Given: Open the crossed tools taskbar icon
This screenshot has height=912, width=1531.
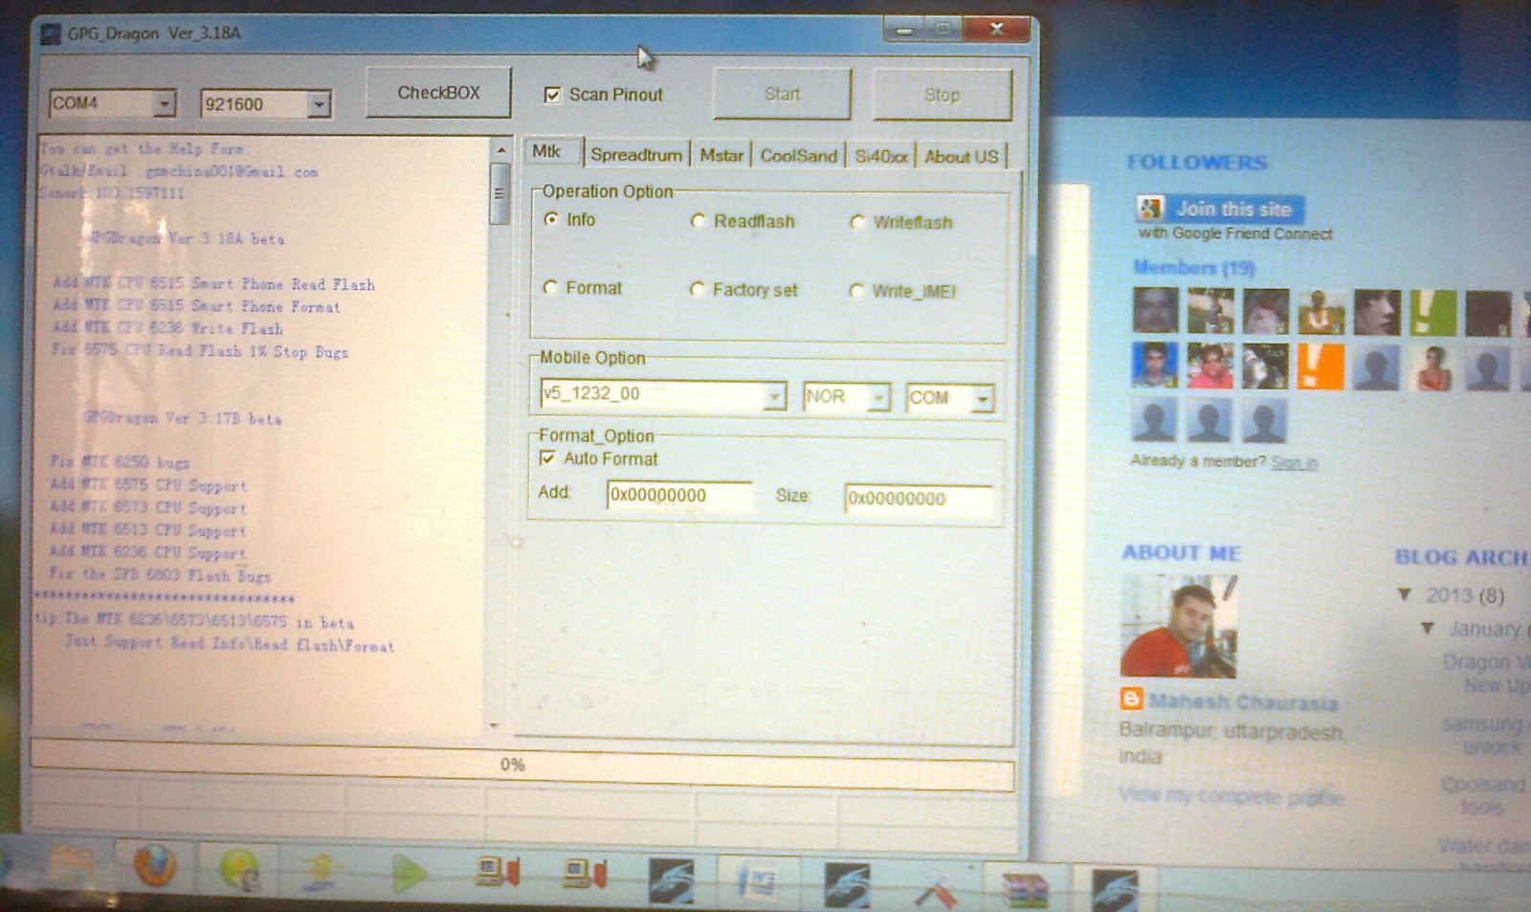Looking at the screenshot, I should (935, 889).
